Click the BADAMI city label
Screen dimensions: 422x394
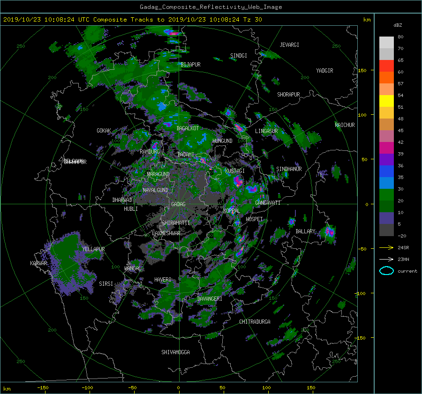186,155
